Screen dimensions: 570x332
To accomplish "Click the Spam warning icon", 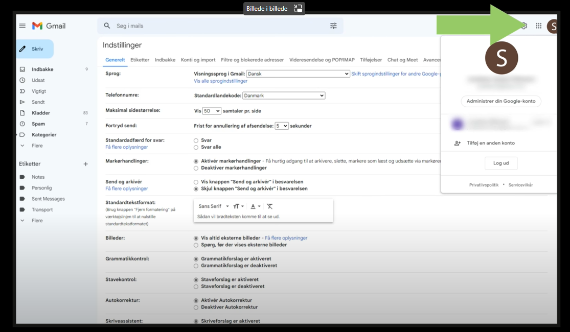I will (x=22, y=124).
